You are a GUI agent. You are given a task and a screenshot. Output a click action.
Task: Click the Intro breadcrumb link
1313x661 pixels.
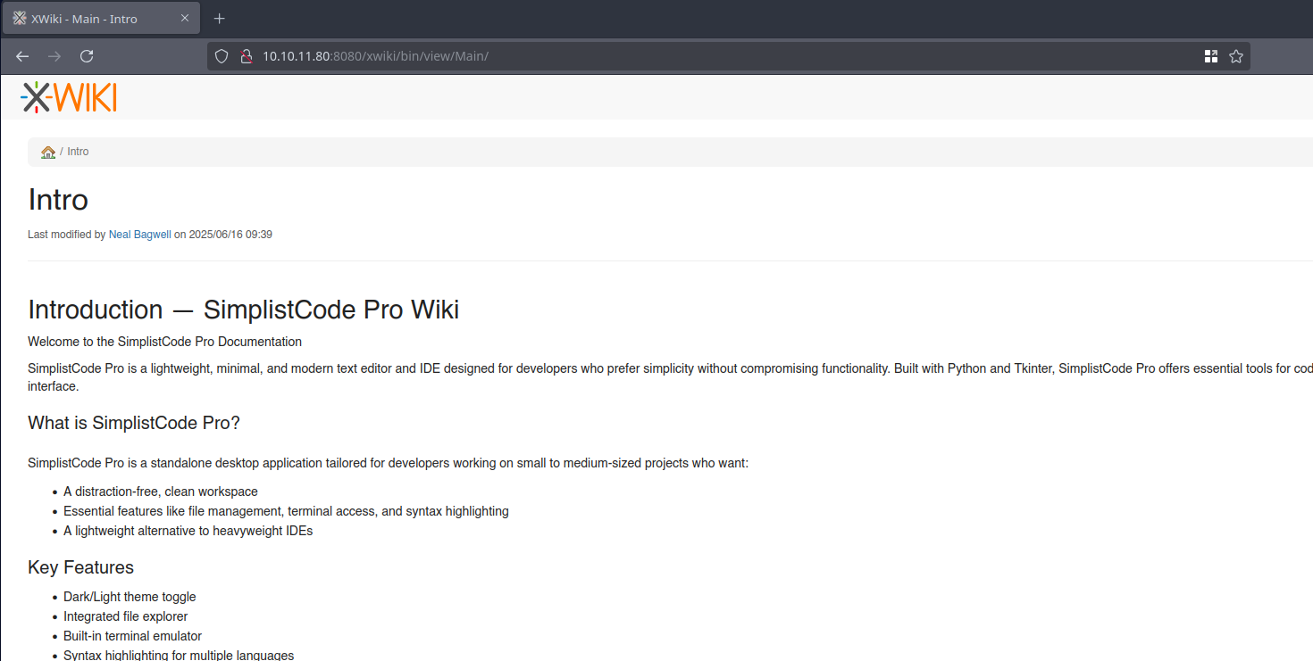tap(79, 152)
